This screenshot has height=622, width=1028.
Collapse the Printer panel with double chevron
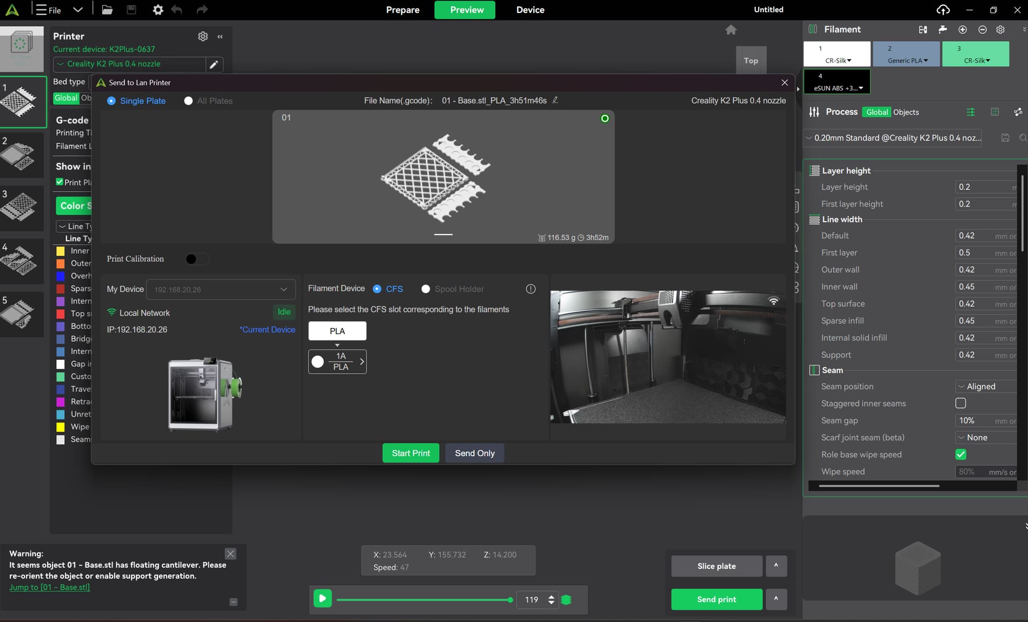(x=220, y=36)
